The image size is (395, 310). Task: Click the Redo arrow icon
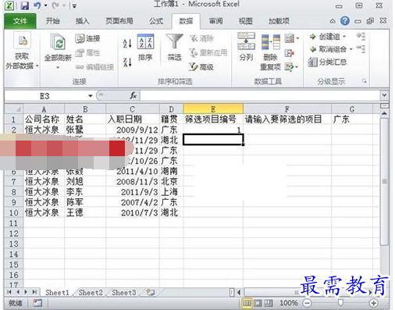[x=55, y=5]
